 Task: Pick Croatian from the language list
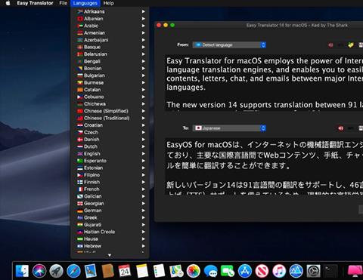[x=110, y=125]
